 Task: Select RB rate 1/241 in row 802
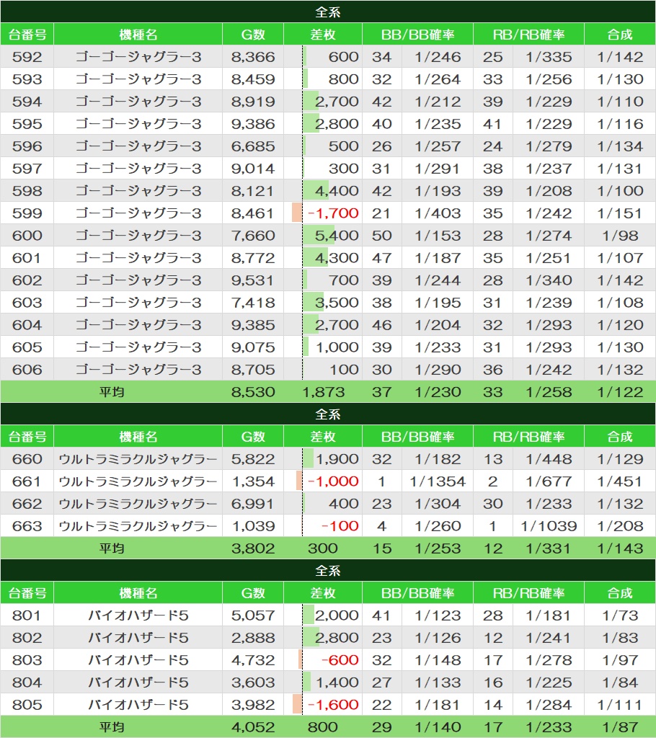(x=549, y=638)
